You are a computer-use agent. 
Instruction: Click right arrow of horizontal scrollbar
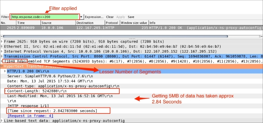pos(261,37)
